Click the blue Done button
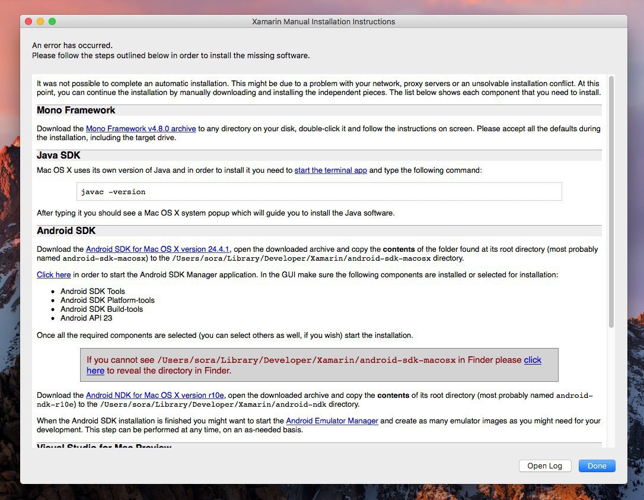This screenshot has height=500, width=644. (x=597, y=466)
